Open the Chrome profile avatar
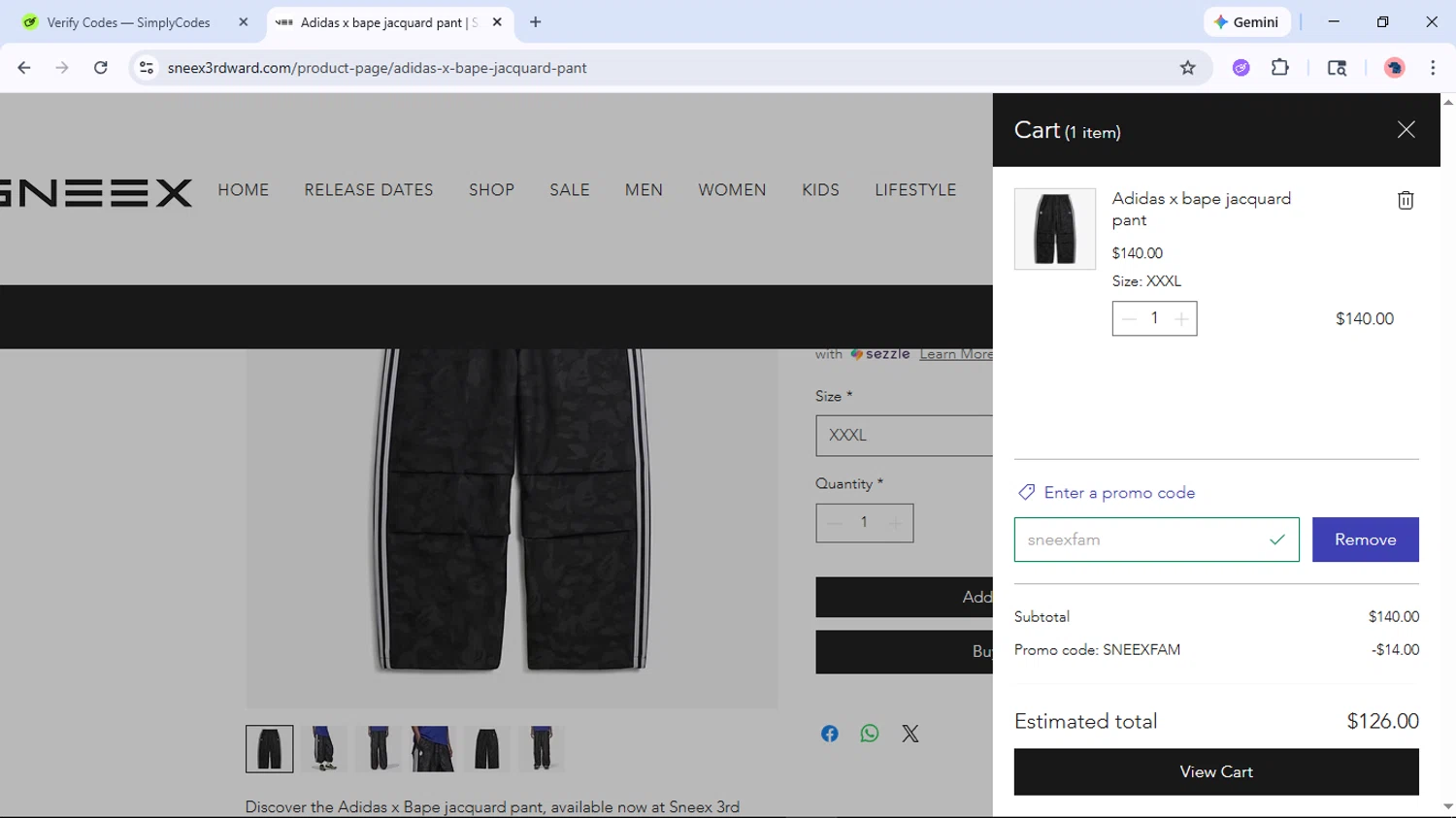 (1395, 68)
